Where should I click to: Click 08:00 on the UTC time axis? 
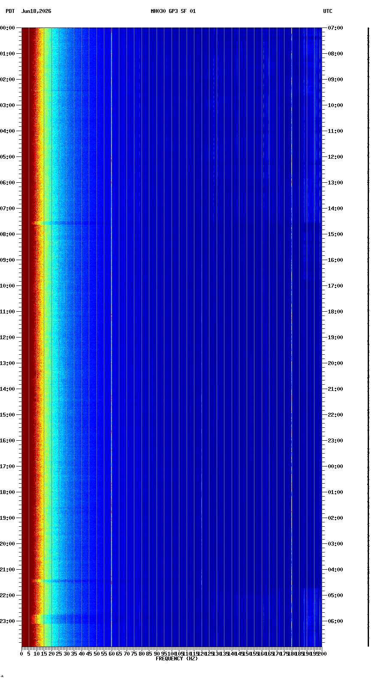pyautogui.click(x=336, y=54)
